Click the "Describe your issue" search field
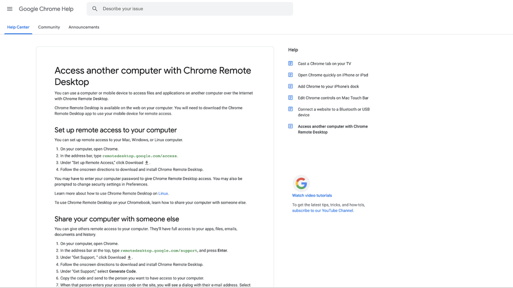 150,8
